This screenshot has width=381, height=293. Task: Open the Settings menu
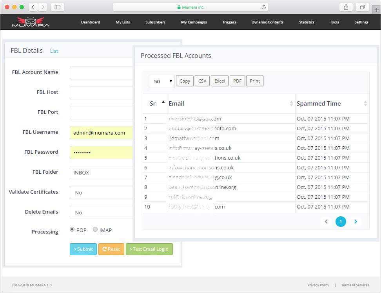[x=361, y=22]
